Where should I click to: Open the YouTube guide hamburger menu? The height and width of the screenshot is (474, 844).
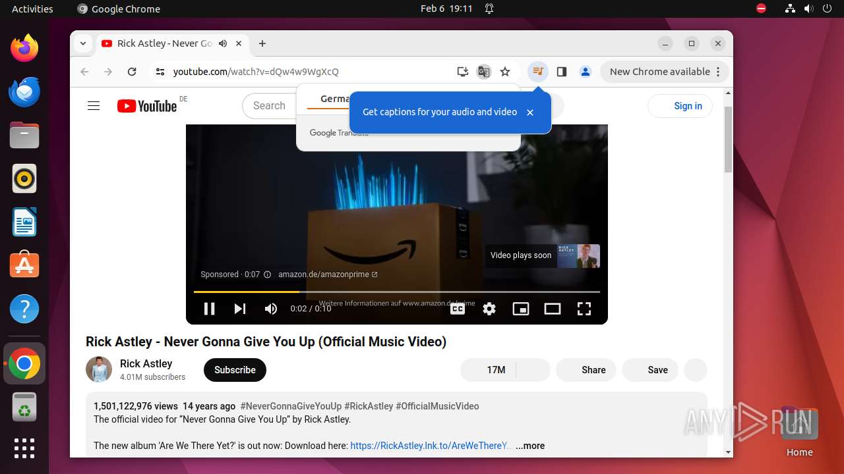94,106
